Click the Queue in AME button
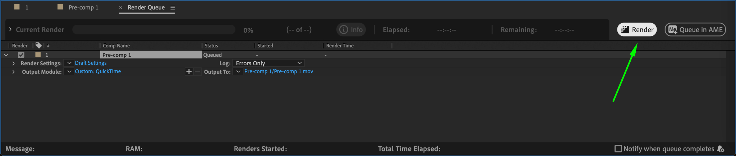The height and width of the screenshot is (156, 736). [x=695, y=30]
